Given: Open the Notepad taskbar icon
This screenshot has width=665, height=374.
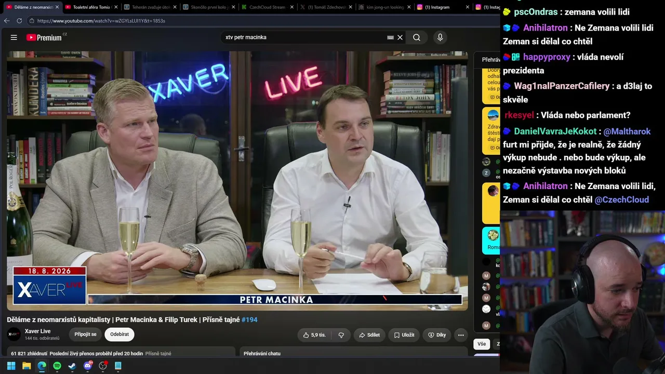Looking at the screenshot, I should tap(118, 366).
